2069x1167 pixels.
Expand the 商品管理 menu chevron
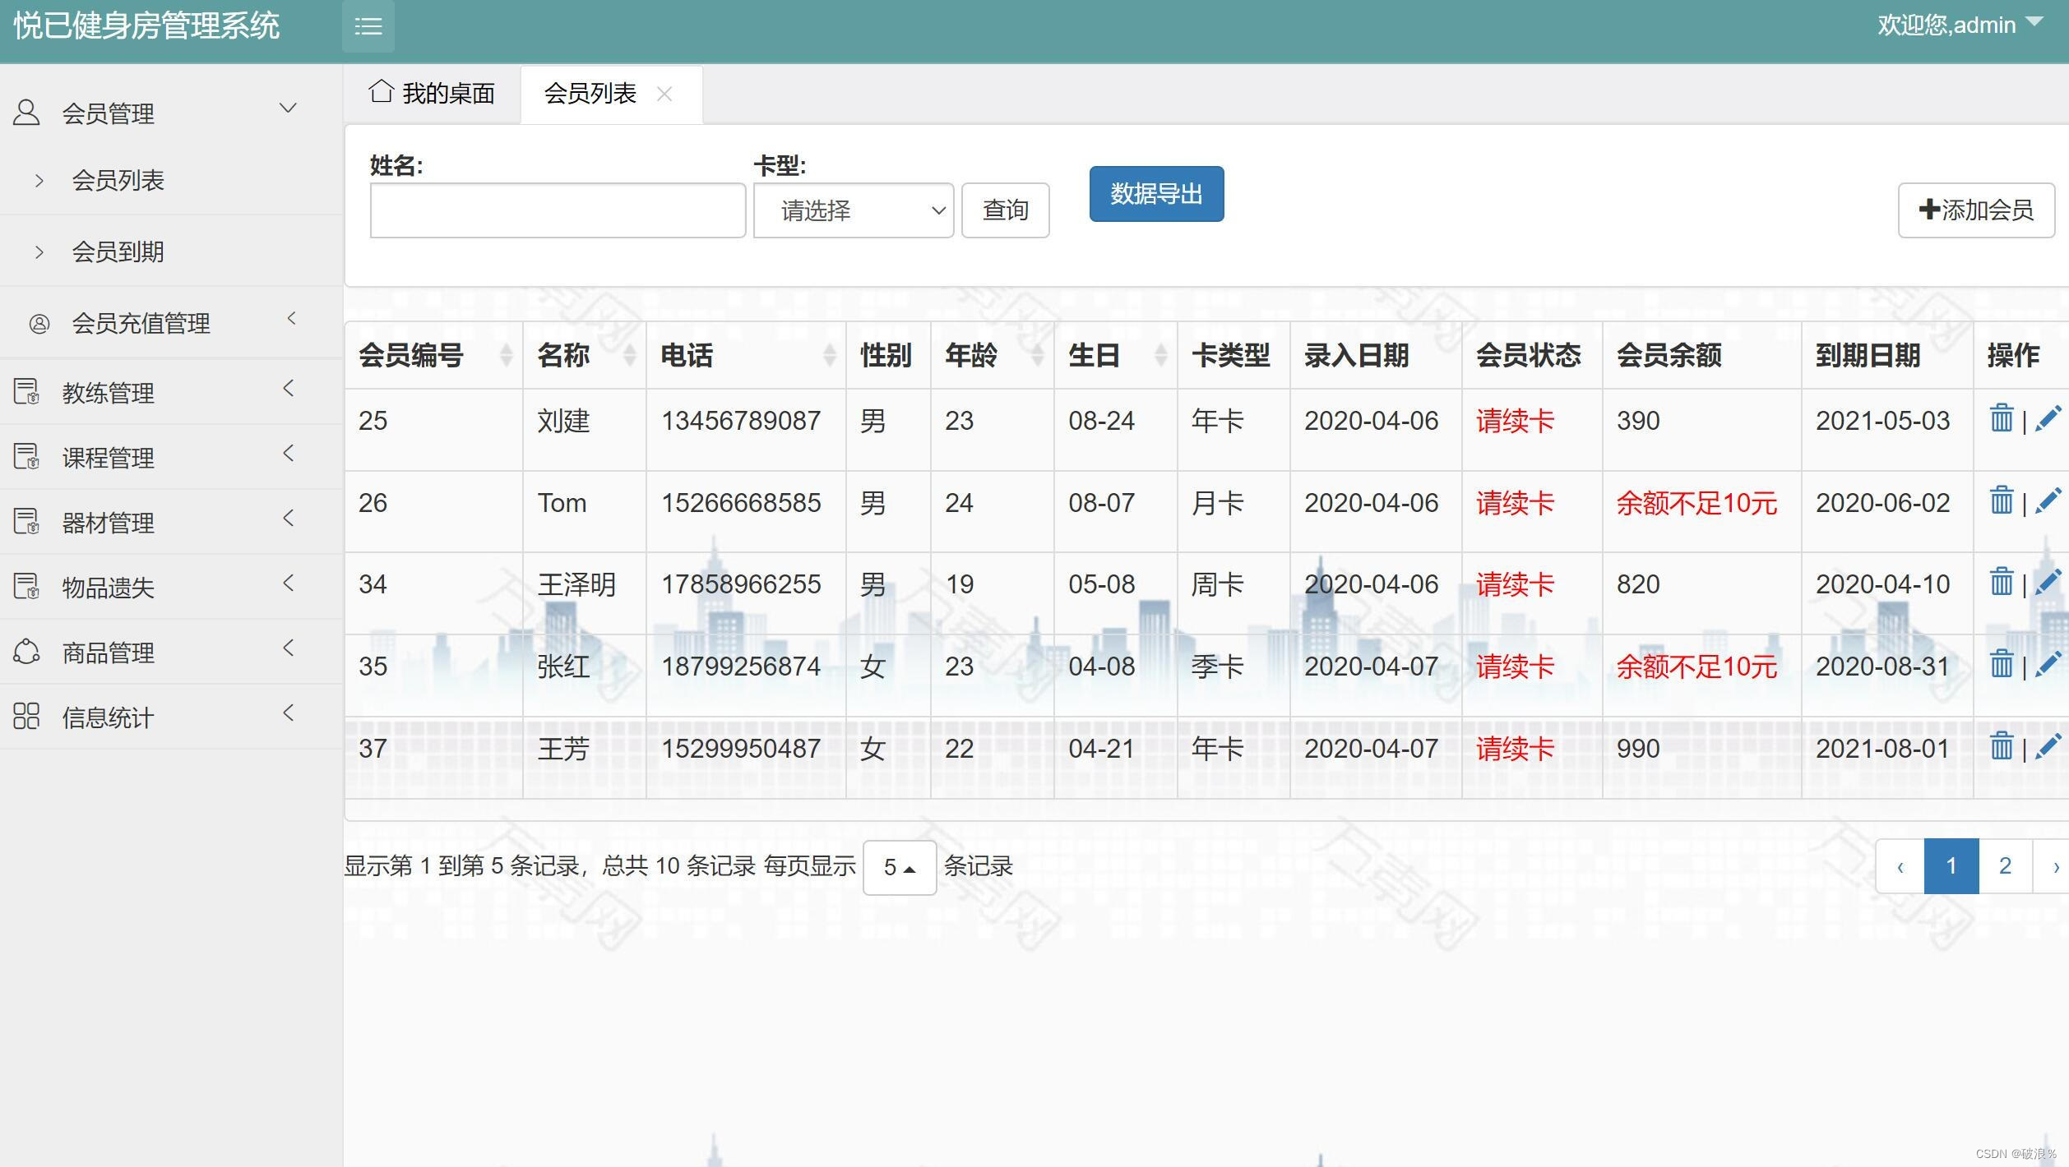point(288,648)
